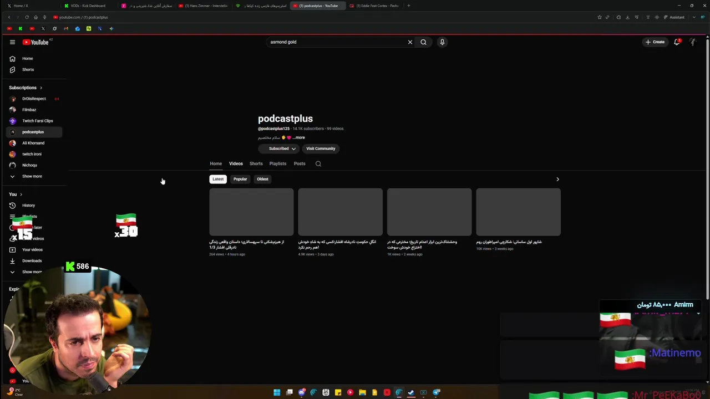Open Discord from the taskbar
Viewport: 710px width, 399px height.
301,392
